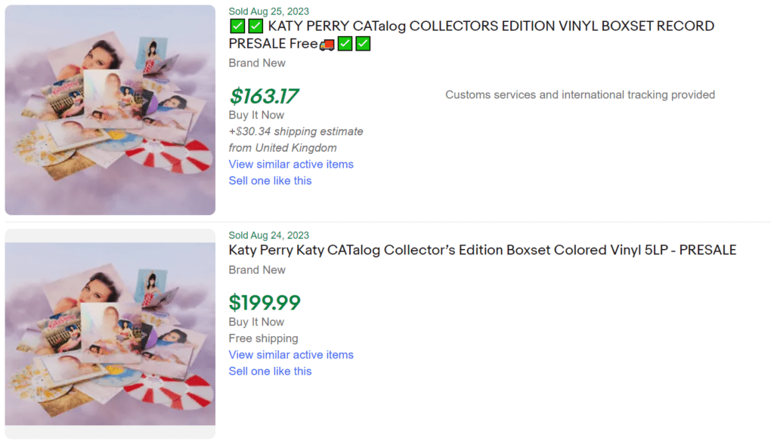View similar active items for $163.17 listing
The height and width of the screenshot is (444, 774).
[291, 164]
